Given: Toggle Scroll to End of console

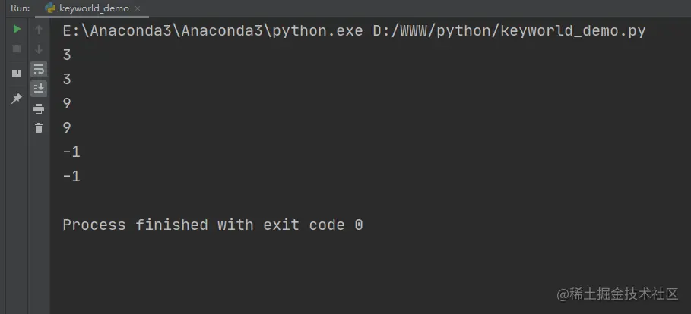Looking at the screenshot, I should (39, 89).
